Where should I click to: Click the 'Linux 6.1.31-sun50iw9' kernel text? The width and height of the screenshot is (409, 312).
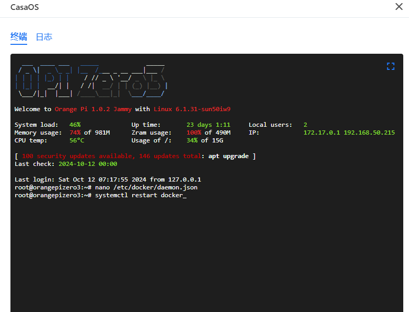[192, 109]
